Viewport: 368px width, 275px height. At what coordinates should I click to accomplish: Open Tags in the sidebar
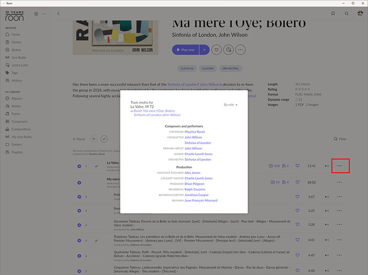[12, 73]
